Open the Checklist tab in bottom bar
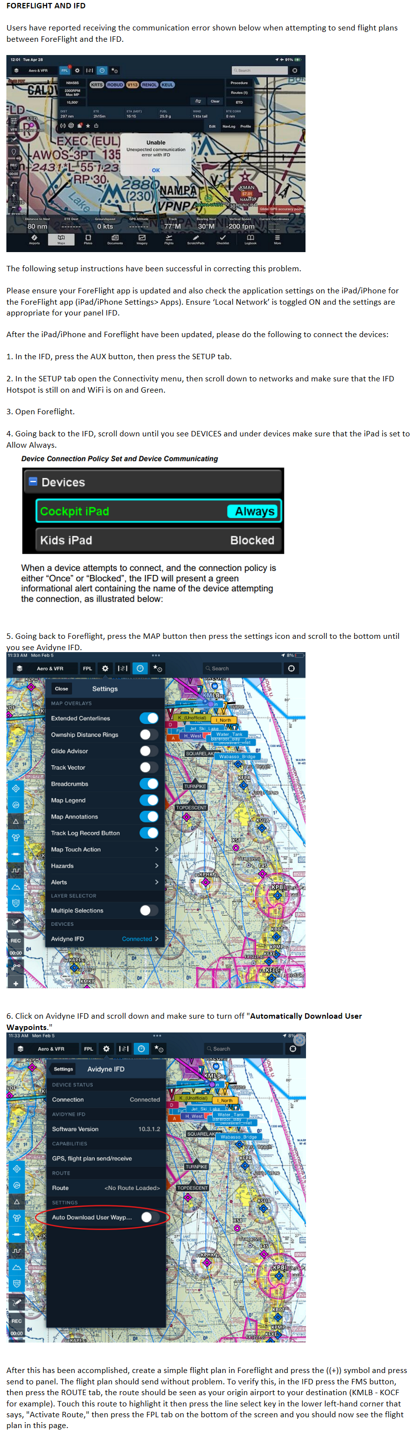The image size is (417, 1431). click(222, 239)
